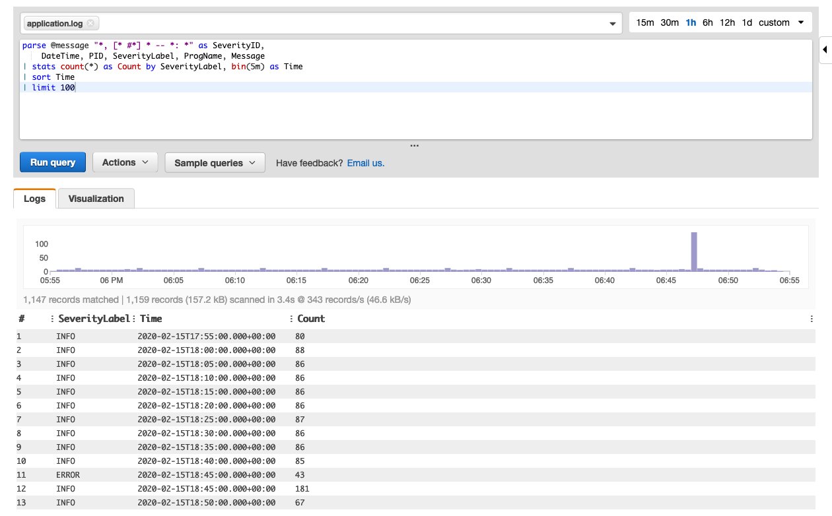Select the INFO cell in row 1

click(65, 337)
